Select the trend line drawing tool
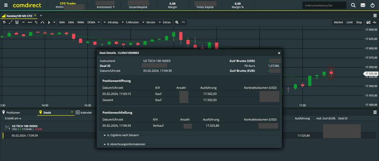This screenshot has height=161, width=379. point(11,22)
